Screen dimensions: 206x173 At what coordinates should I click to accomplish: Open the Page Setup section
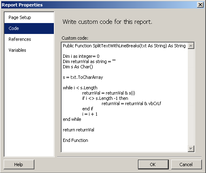(x=29, y=17)
